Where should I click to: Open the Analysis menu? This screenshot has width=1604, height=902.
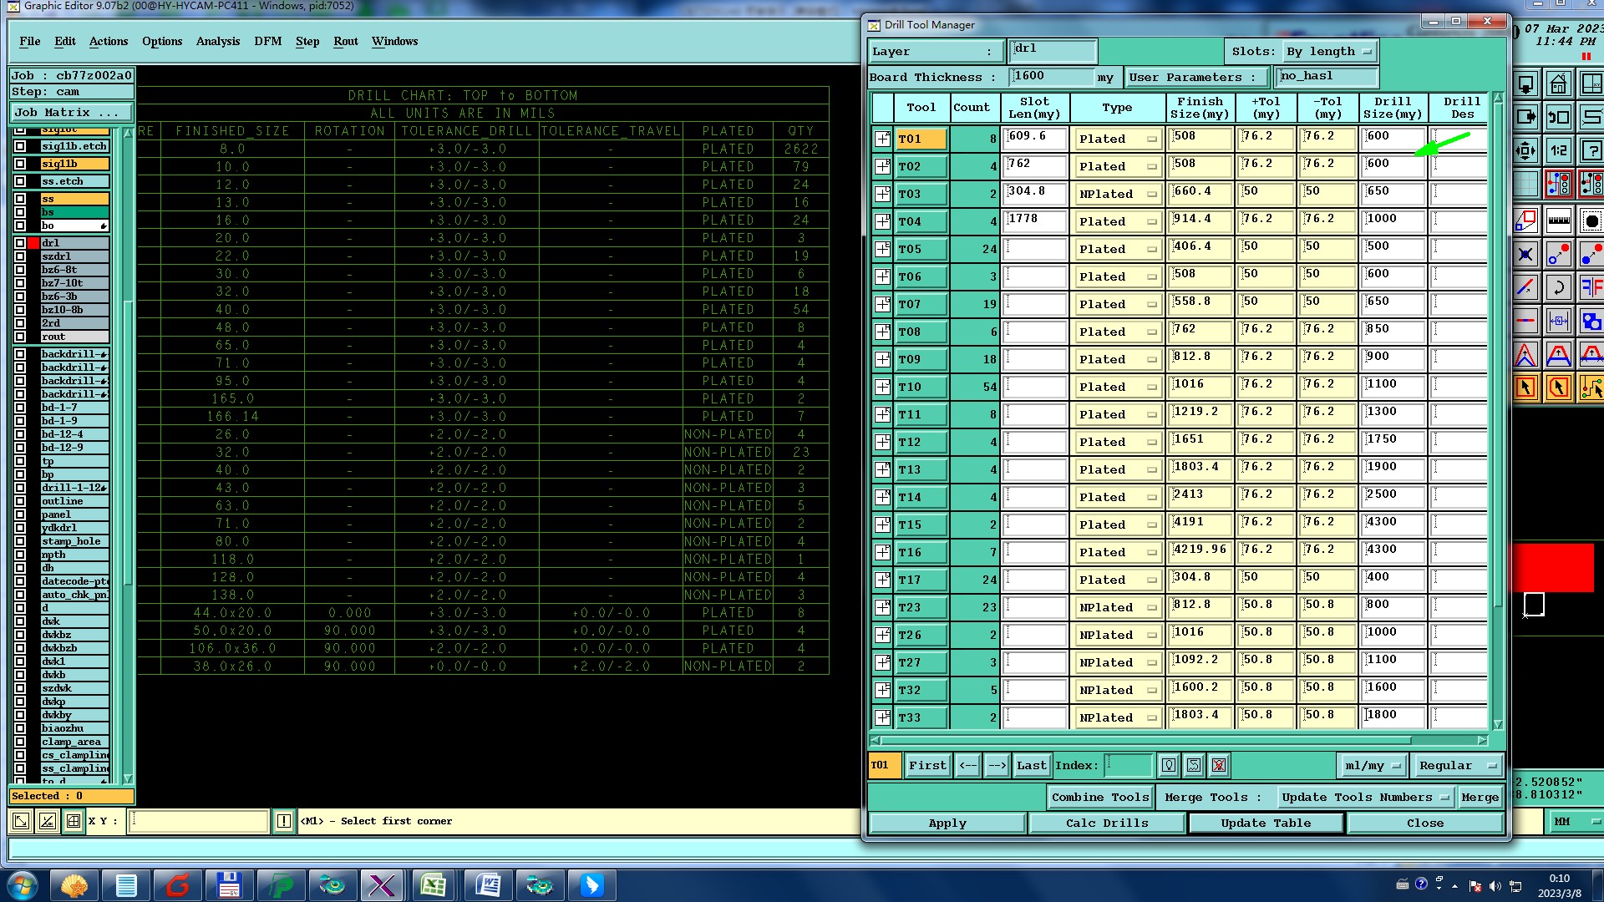click(217, 41)
